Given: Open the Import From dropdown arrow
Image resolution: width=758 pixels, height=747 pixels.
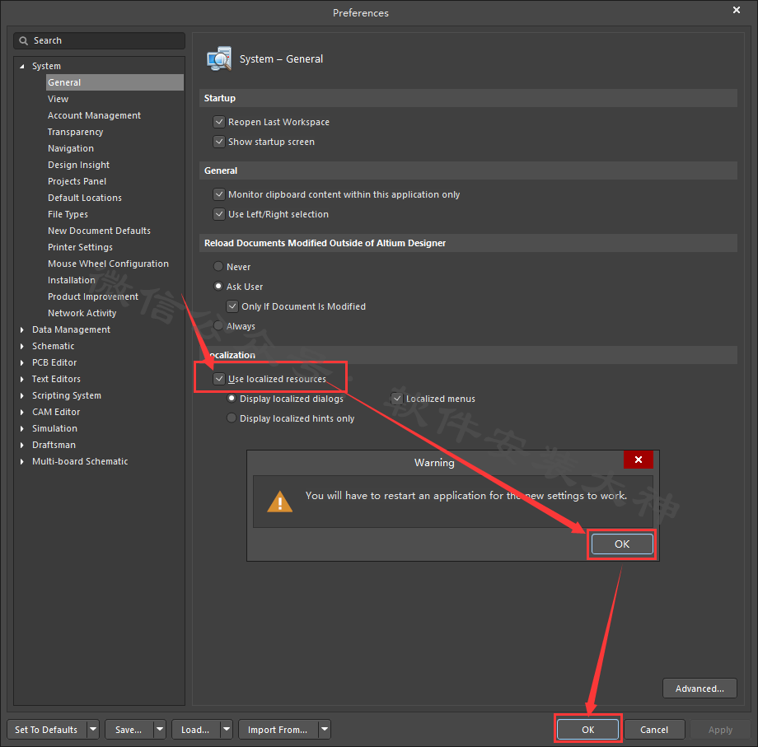Looking at the screenshot, I should coord(325,730).
